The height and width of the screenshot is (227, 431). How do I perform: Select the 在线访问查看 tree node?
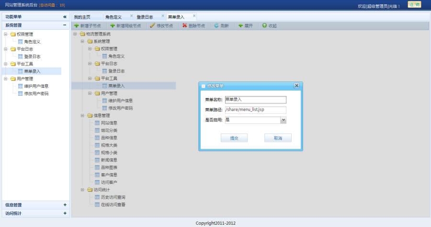(x=113, y=204)
